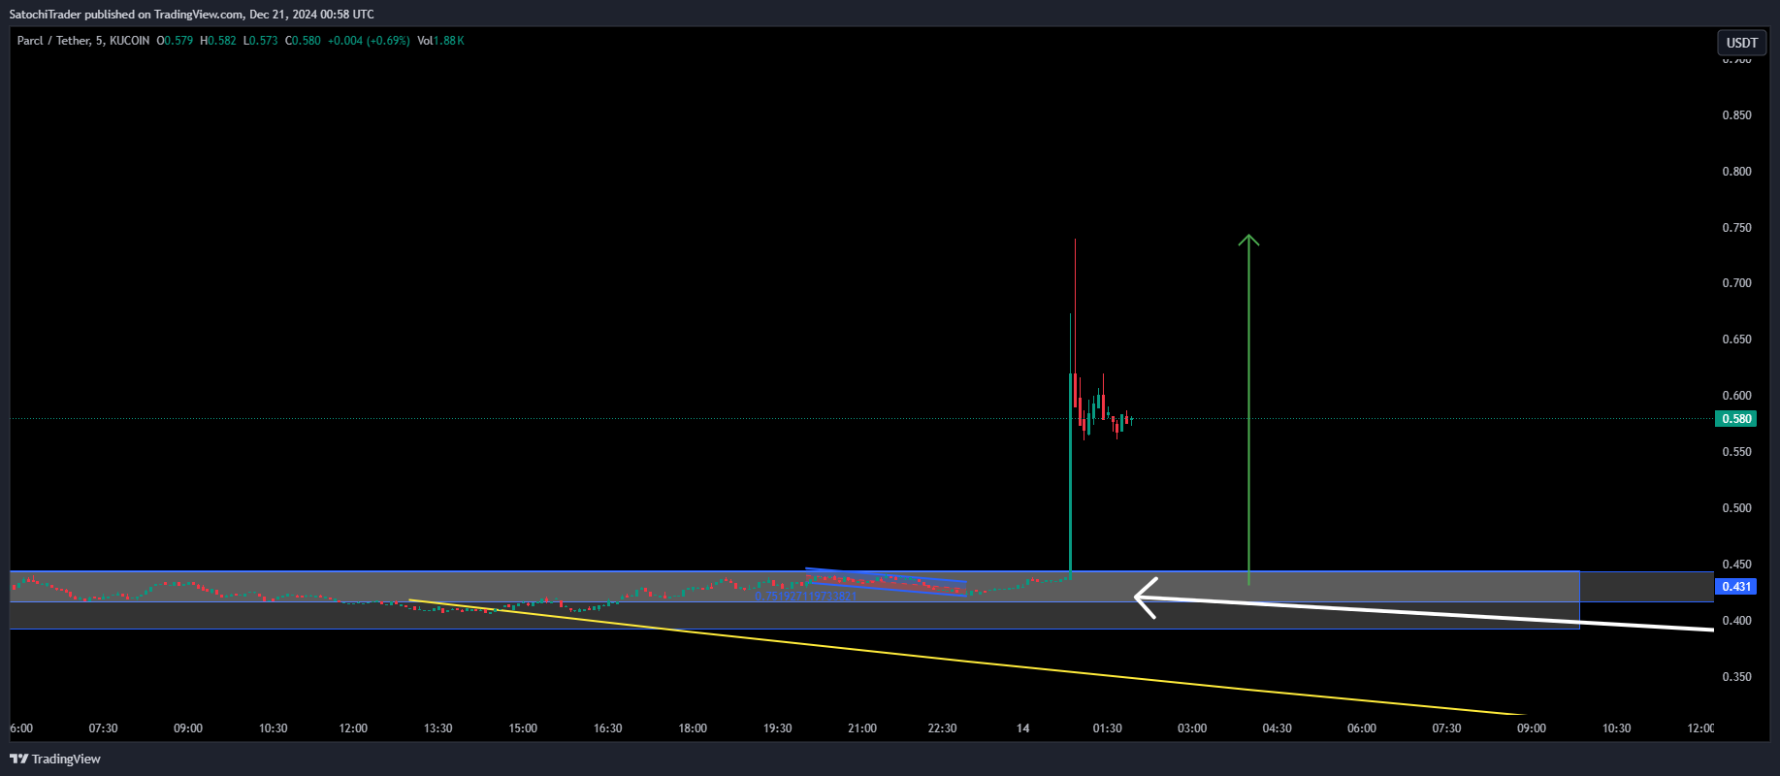The image size is (1780, 776).
Task: Click the 01:30 time axis label
Action: point(1108,728)
